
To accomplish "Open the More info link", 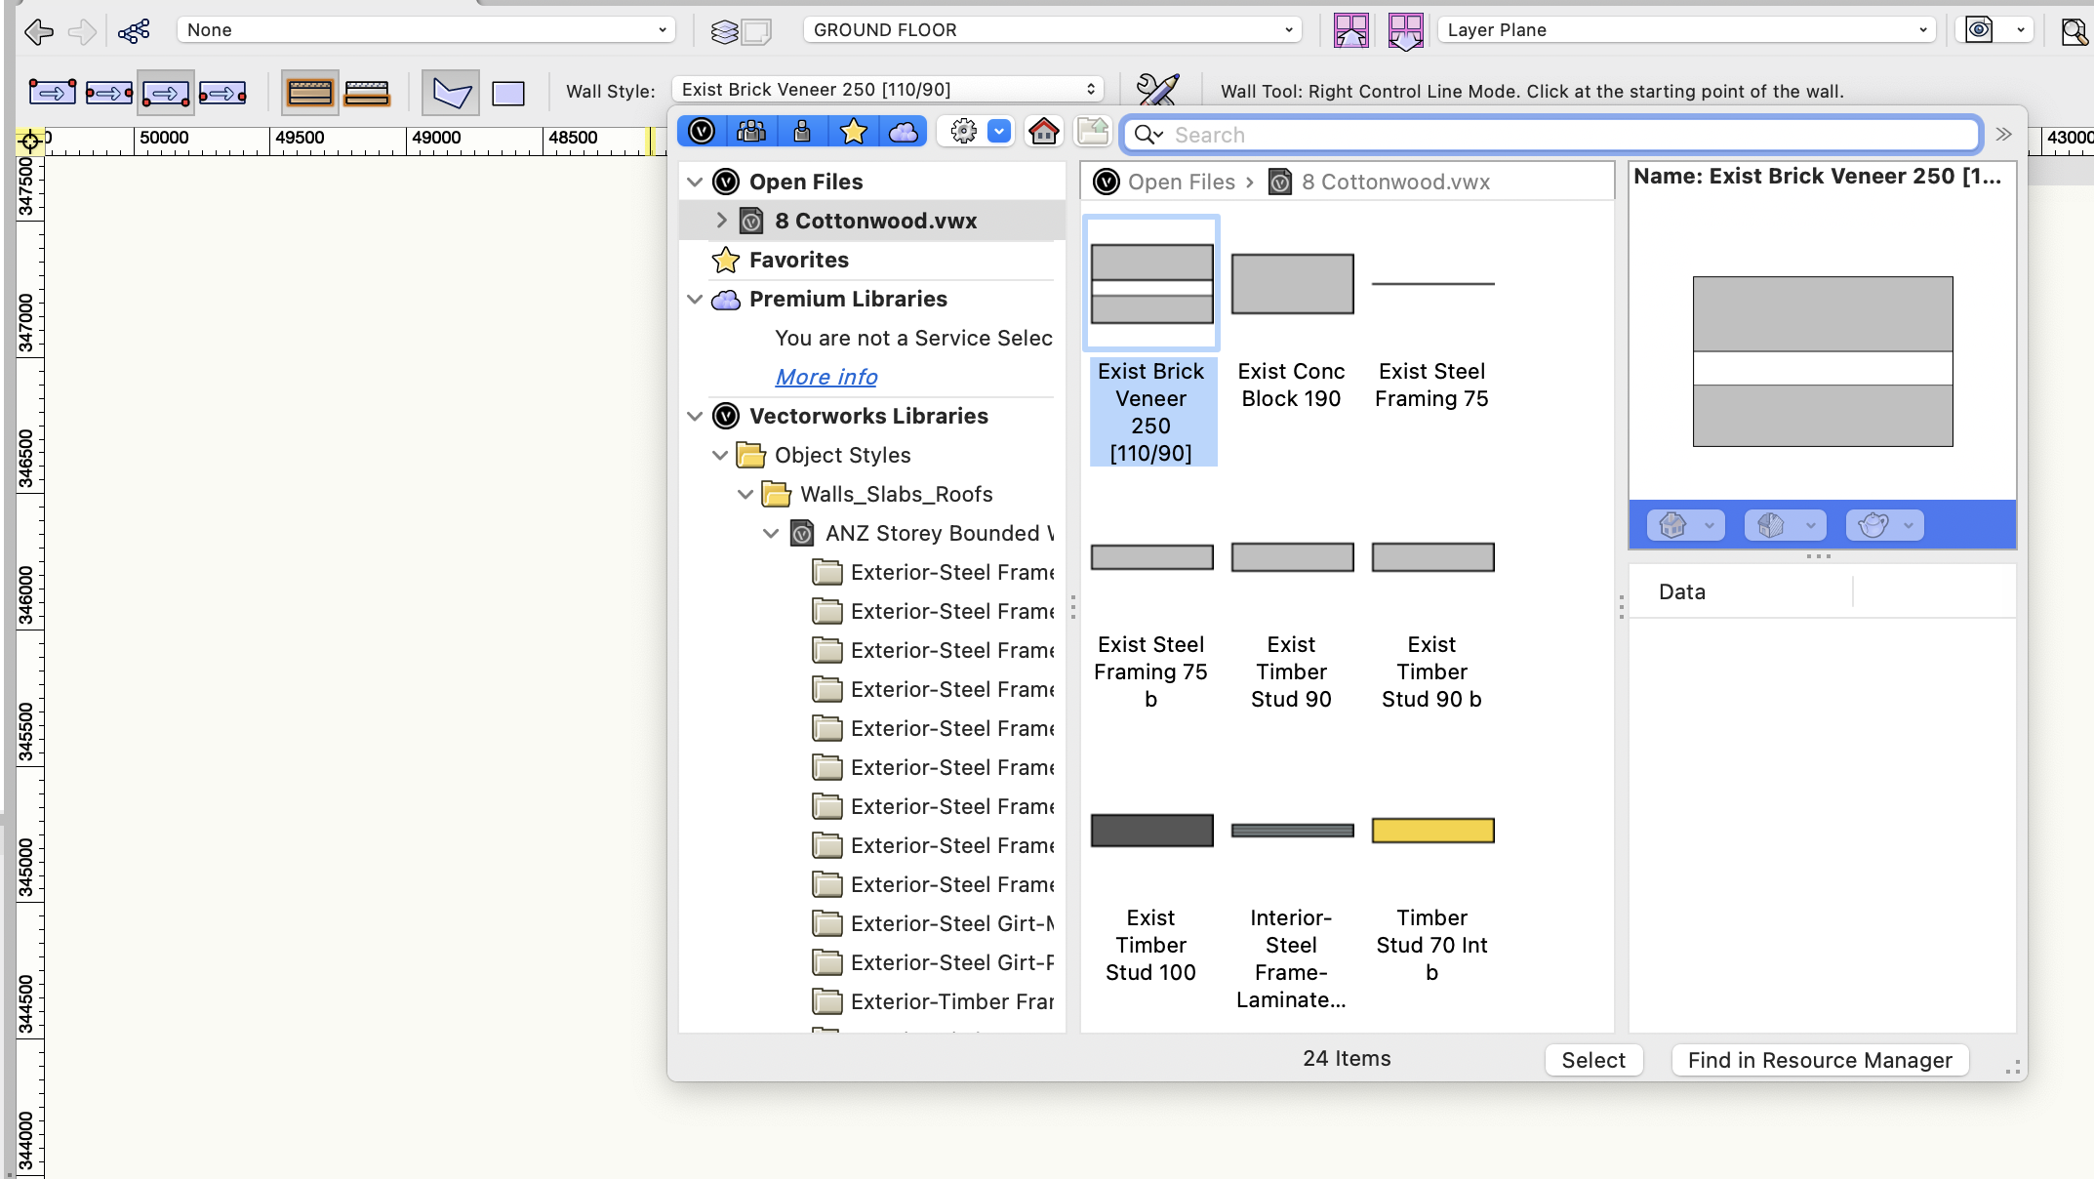I will [x=826, y=377].
